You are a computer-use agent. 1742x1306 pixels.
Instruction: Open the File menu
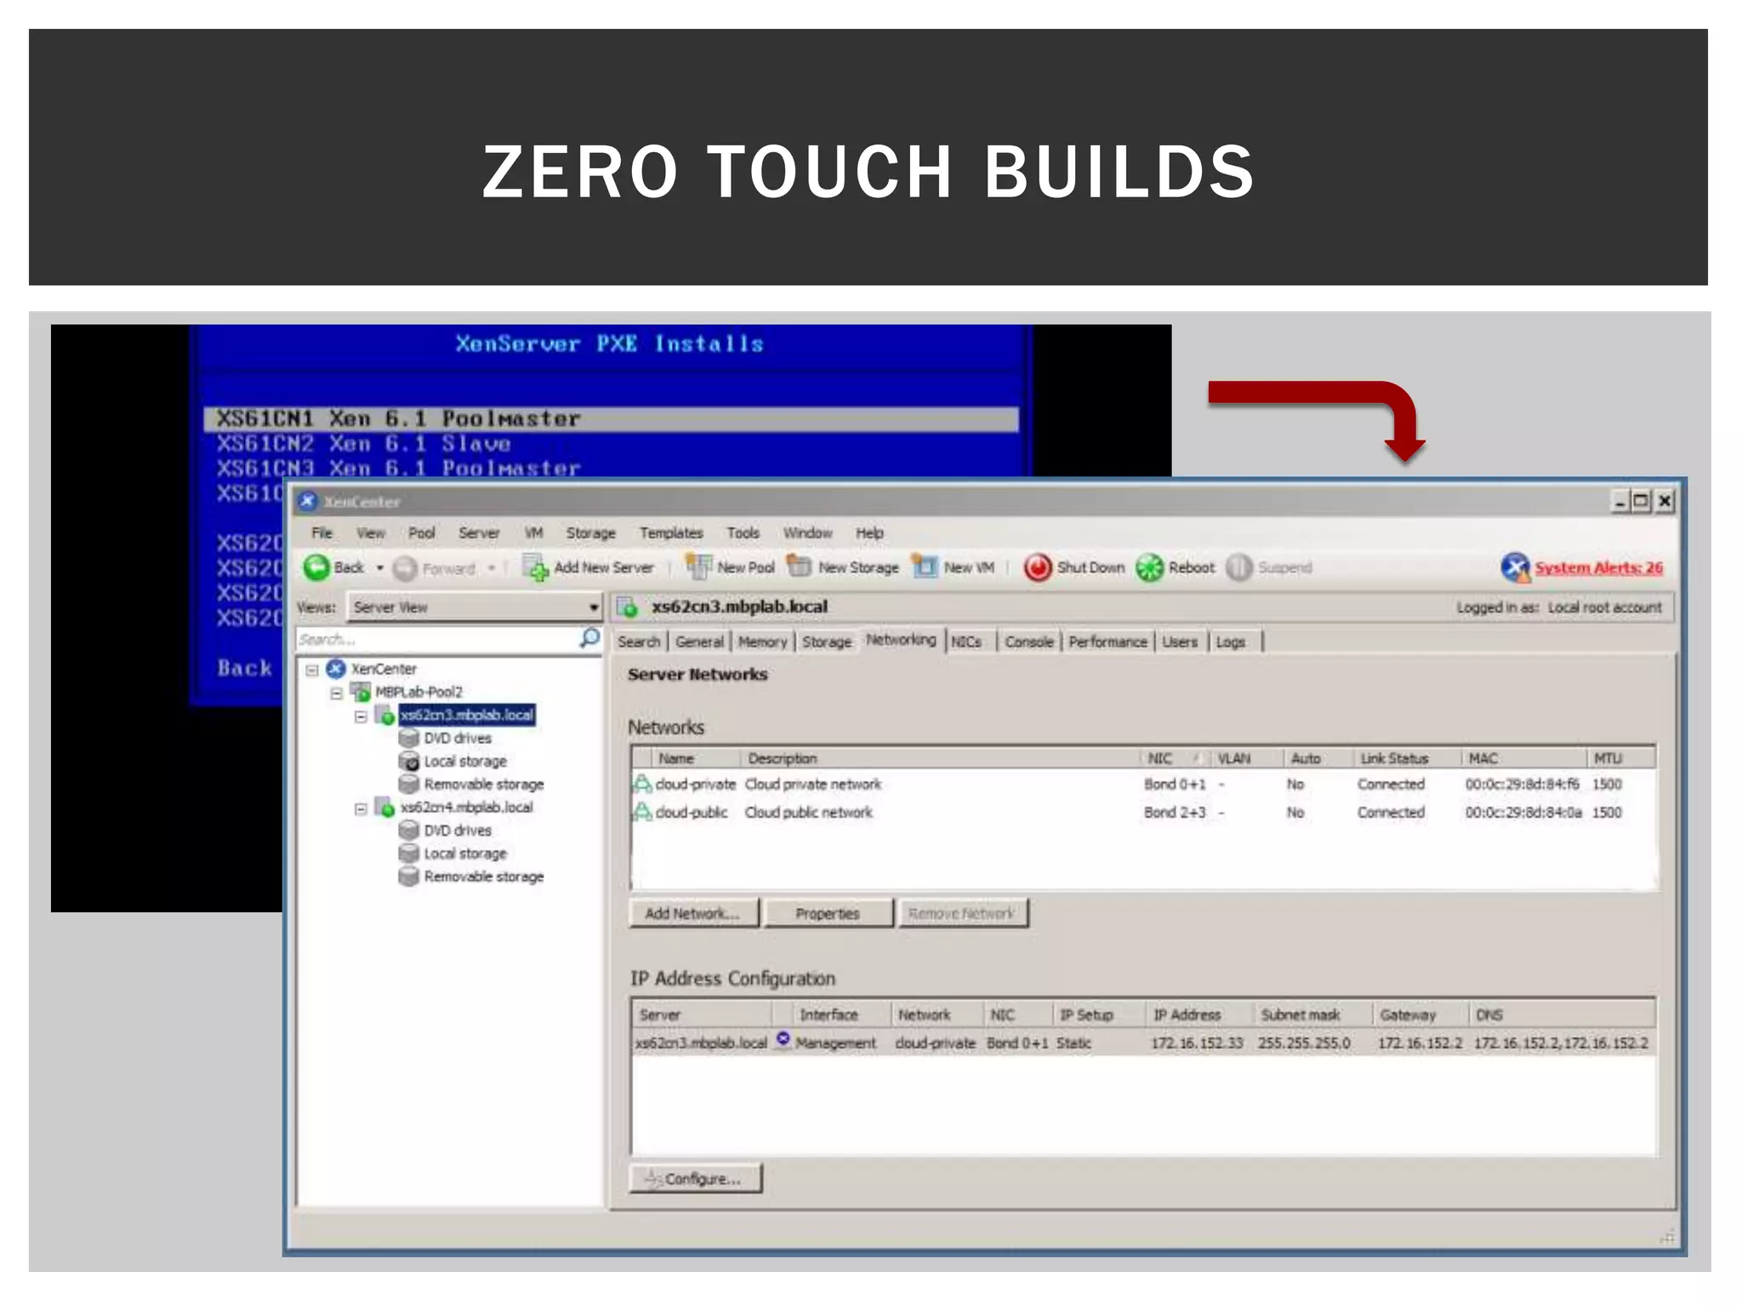click(x=322, y=533)
